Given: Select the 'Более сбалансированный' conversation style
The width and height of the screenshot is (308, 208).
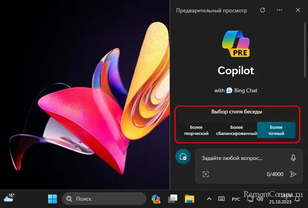Looking at the screenshot, I should pos(236,130).
